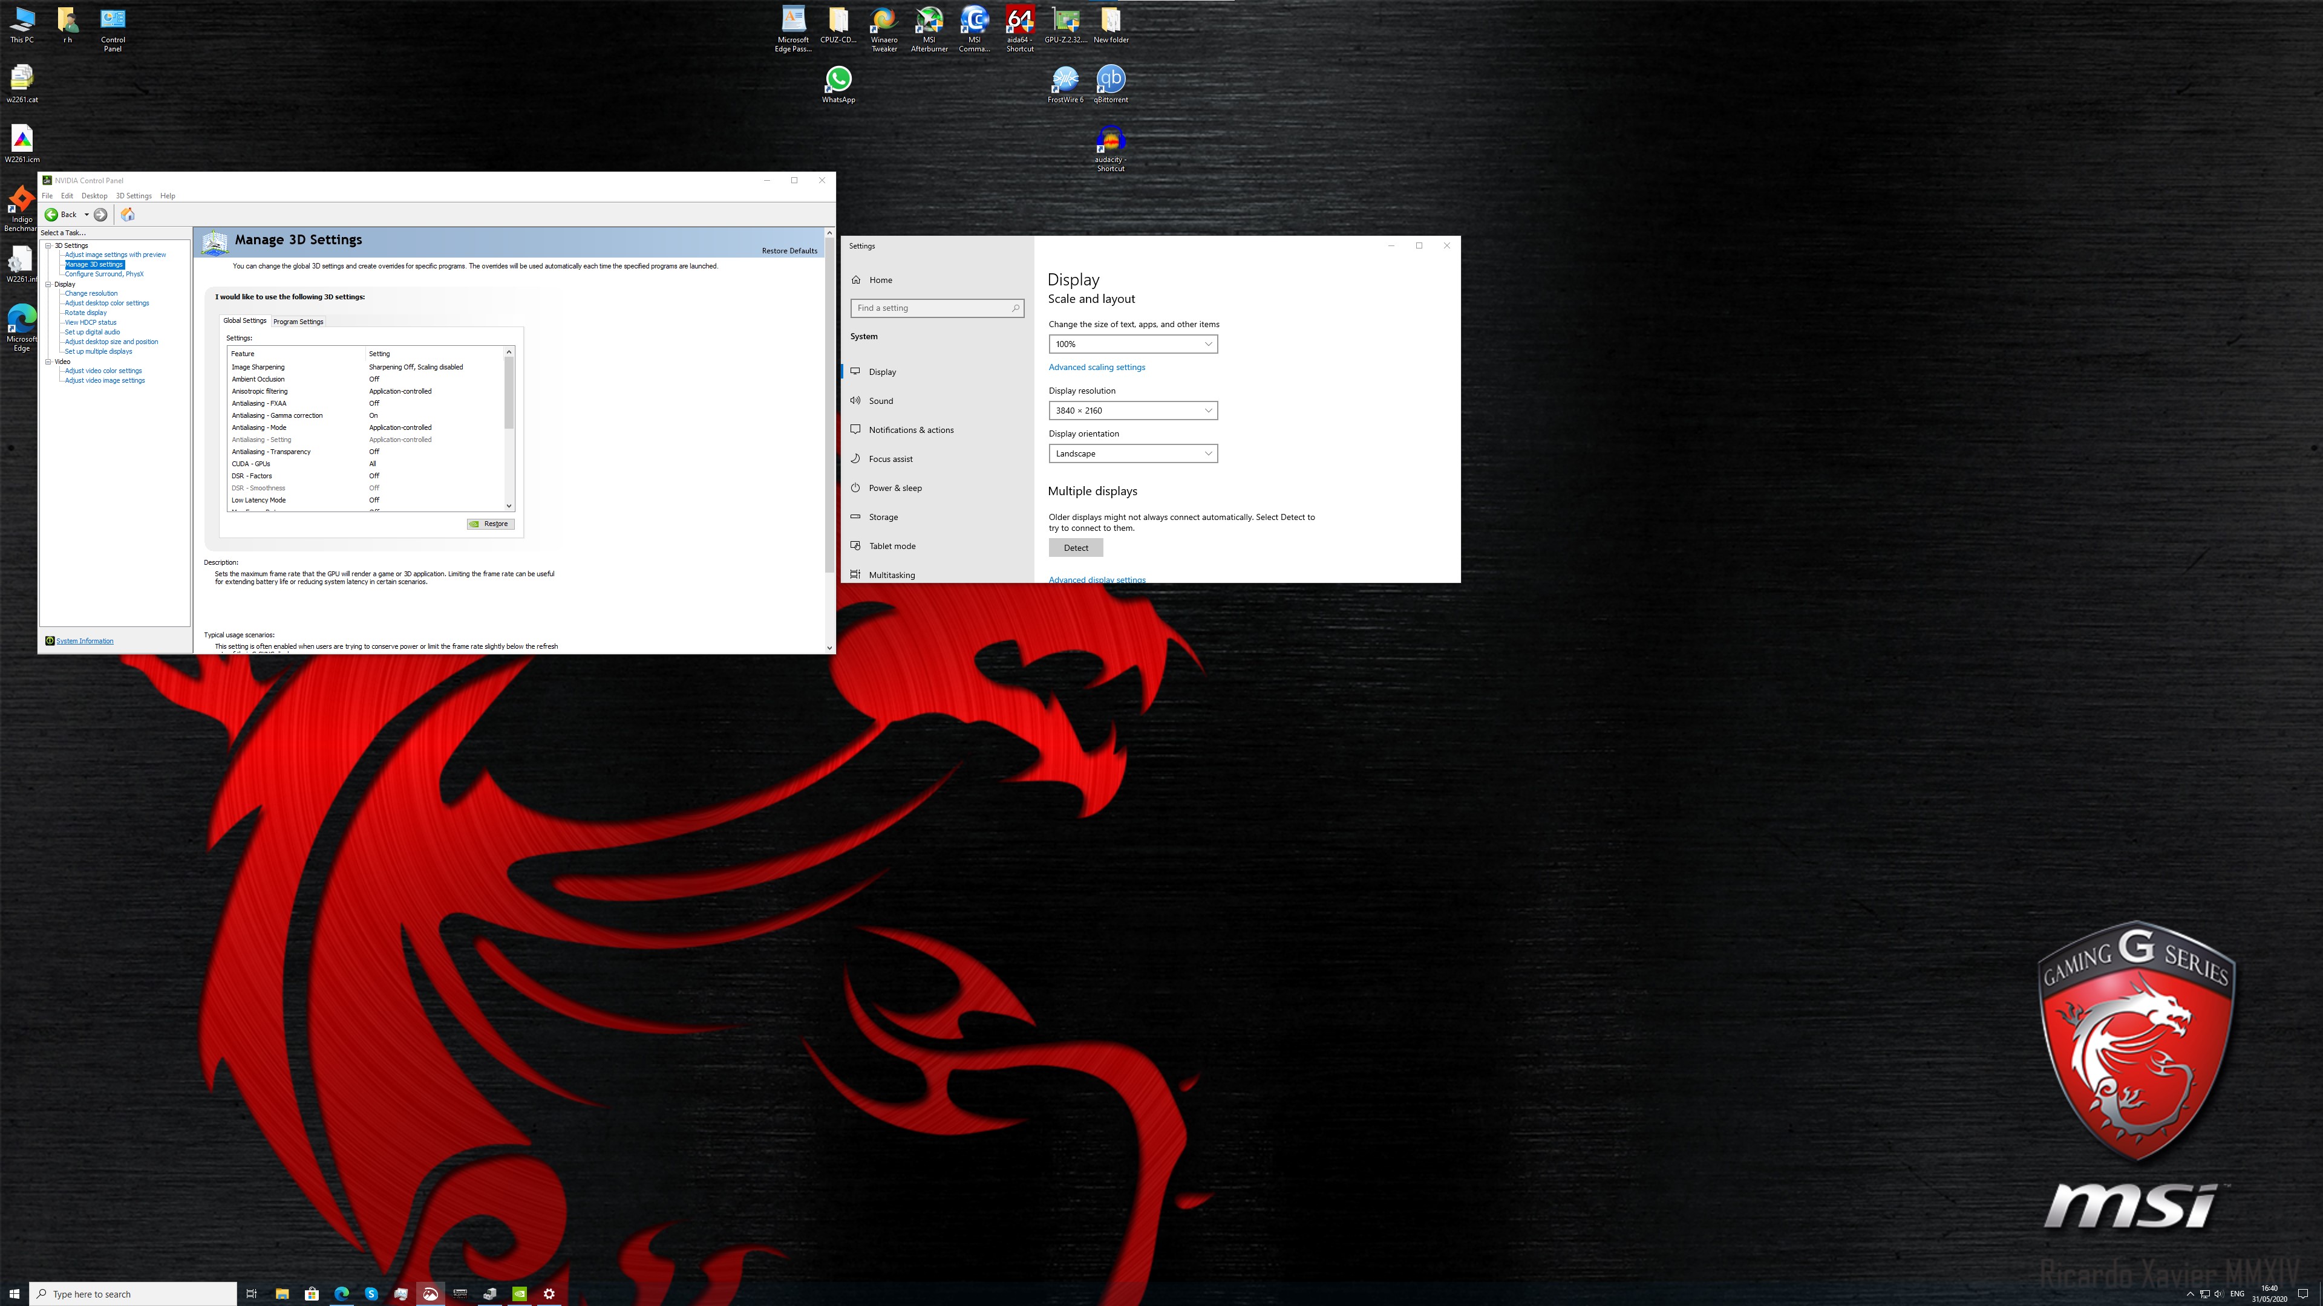2323x1306 pixels.
Task: Click Settings gear in the taskbar
Action: coord(549,1293)
